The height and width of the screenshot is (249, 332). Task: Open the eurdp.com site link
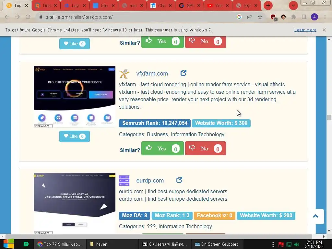coord(150,181)
